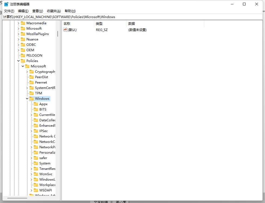Sort values by the 类型 column header
Image resolution: width=265 pixels, height=203 pixels.
pos(99,23)
